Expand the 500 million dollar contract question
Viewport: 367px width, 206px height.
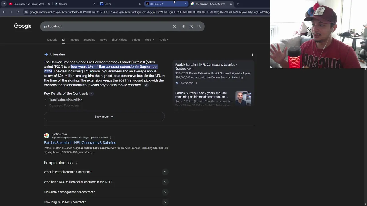click(x=106, y=182)
